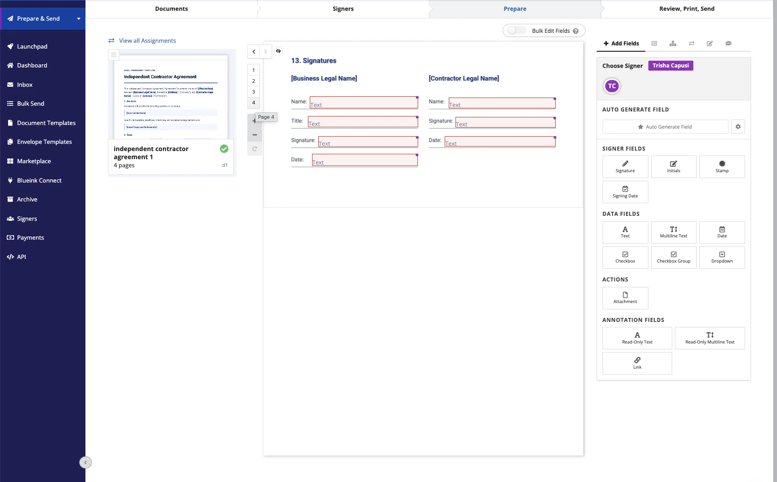This screenshot has width=777, height=482.
Task: Add an Attachment action field
Action: click(625, 298)
